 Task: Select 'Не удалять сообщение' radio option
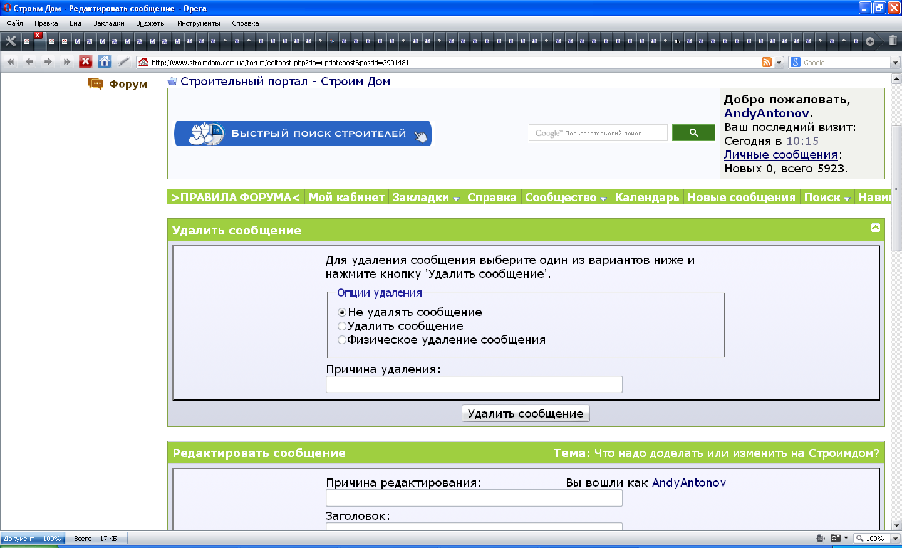[x=342, y=312]
